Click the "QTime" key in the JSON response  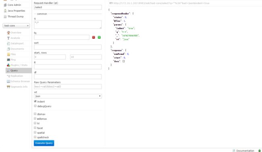tap(117, 21)
